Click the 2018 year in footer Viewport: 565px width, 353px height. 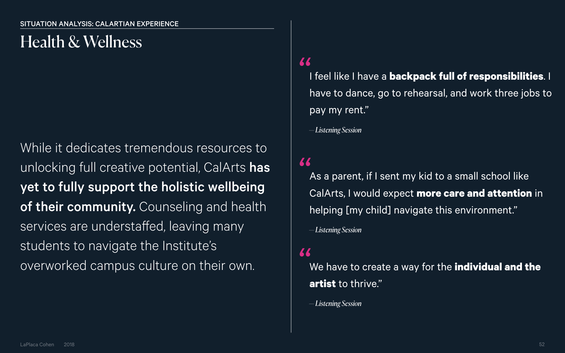click(x=69, y=345)
